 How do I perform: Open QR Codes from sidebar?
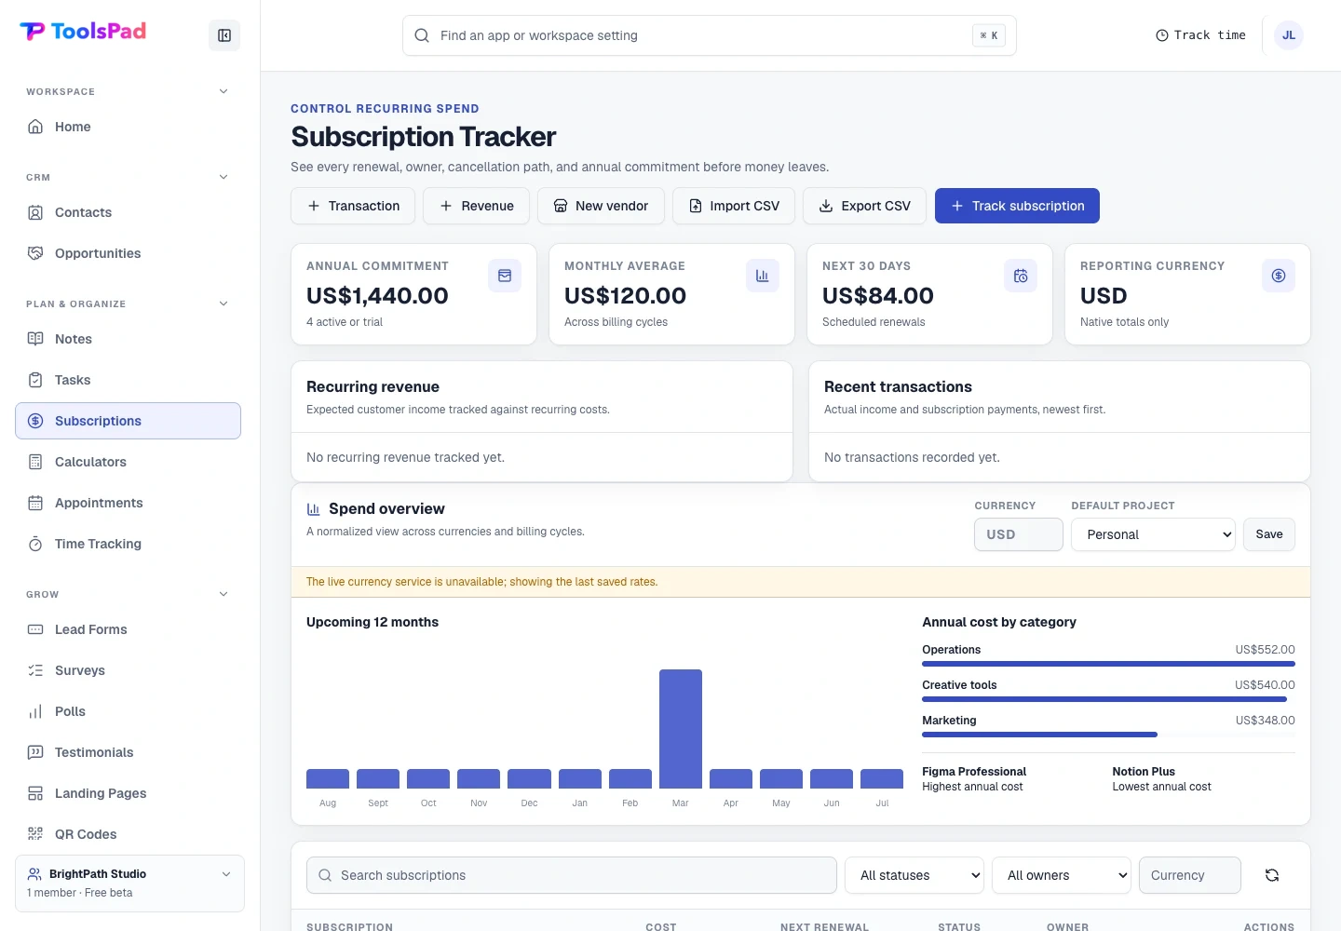coord(129,834)
